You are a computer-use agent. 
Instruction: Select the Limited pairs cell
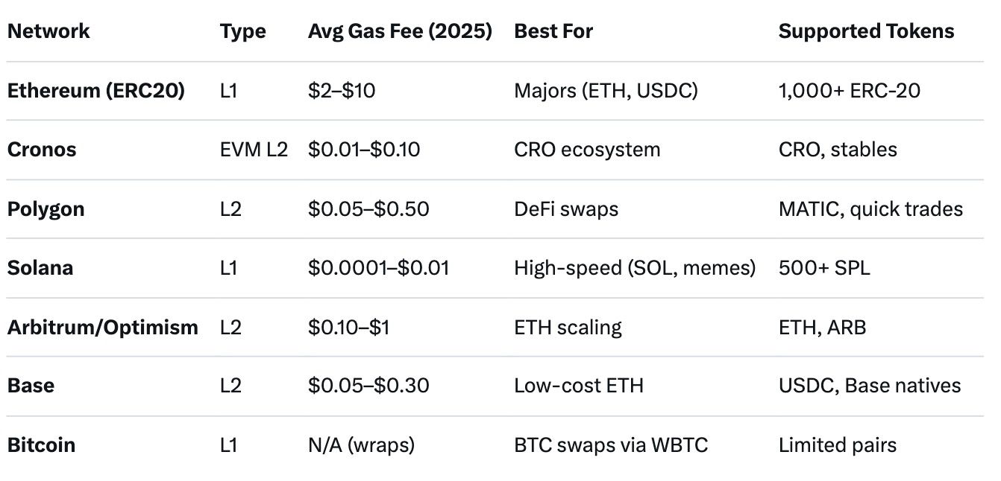tap(837, 445)
